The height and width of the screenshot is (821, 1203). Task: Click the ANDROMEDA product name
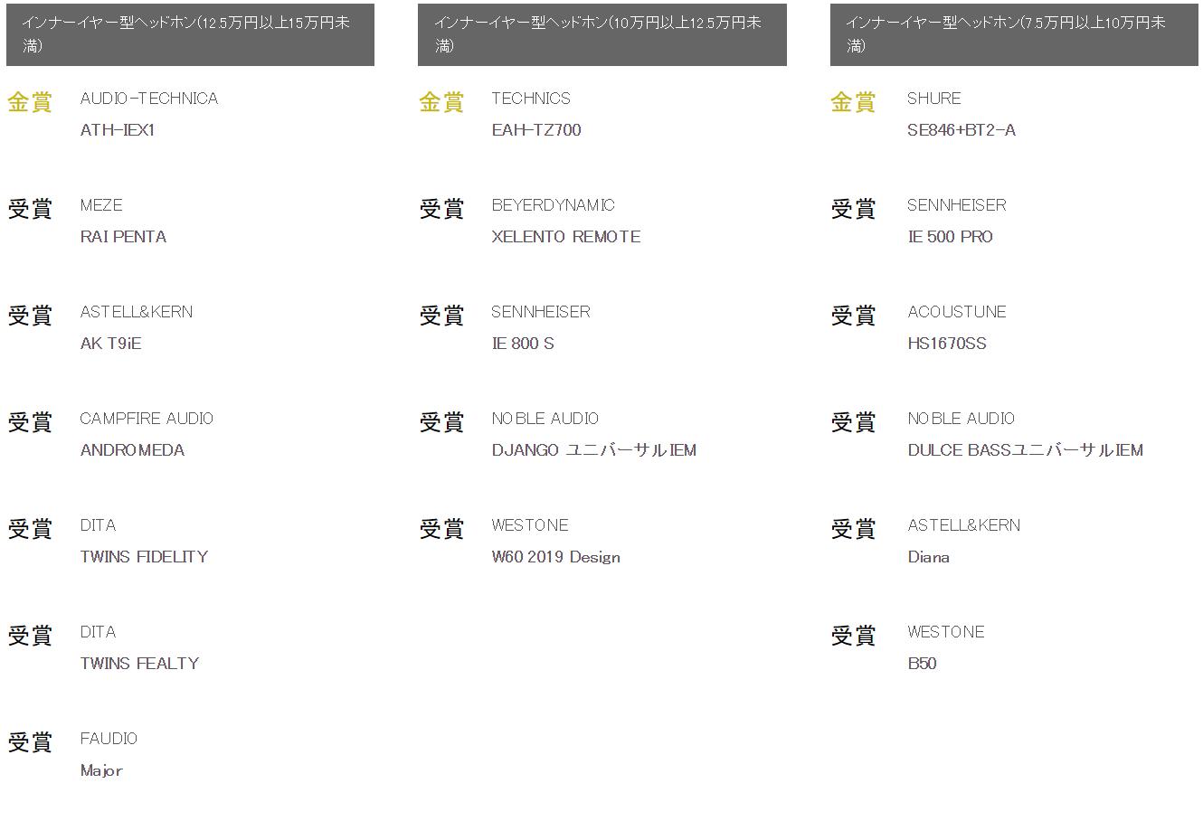click(x=132, y=450)
